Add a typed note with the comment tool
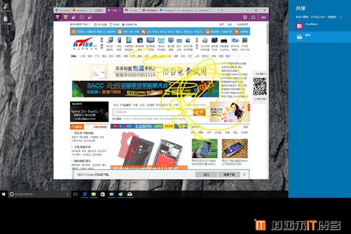 [x=82, y=17]
